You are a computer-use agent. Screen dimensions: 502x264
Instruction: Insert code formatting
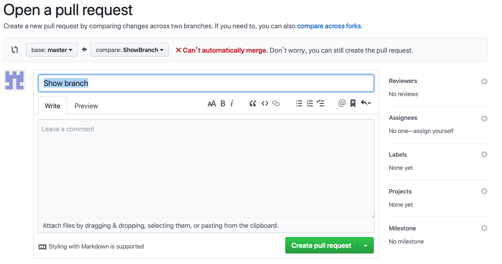coord(265,104)
